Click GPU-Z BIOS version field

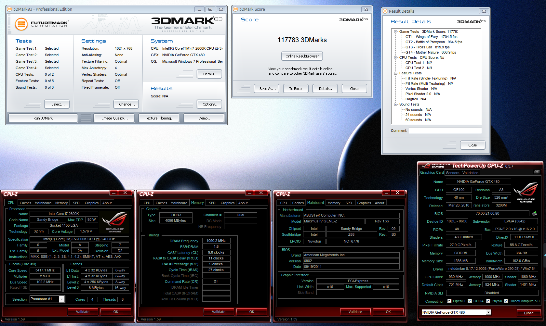tap(487, 214)
